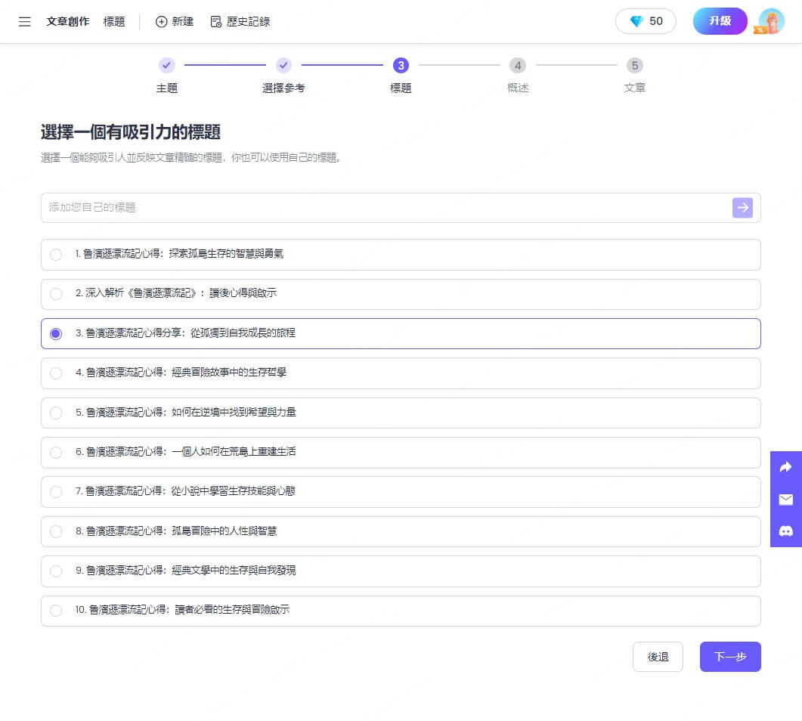The image size is (802, 721).
Task: Click the diamond credits icon
Action: click(636, 21)
